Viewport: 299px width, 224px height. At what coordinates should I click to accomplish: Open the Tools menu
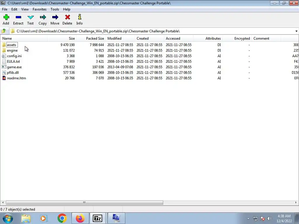point(55,9)
